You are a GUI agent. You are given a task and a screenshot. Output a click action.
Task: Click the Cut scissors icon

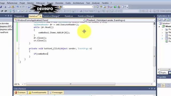tap(5, 7)
